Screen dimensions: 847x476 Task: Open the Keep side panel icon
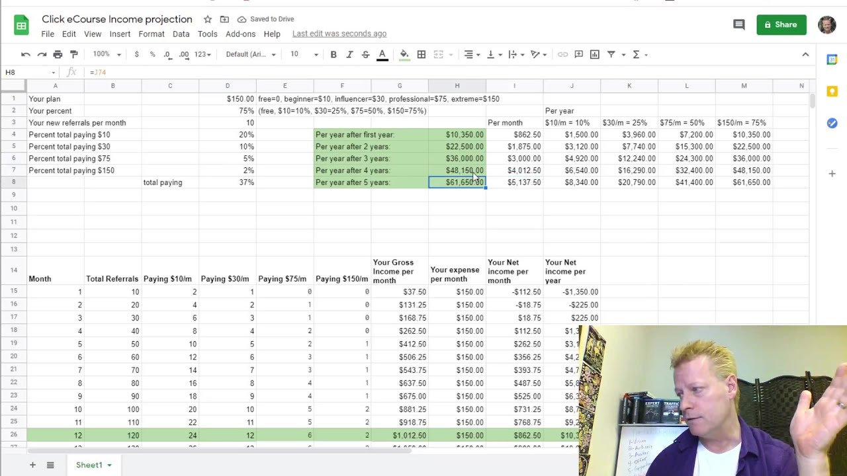(832, 91)
